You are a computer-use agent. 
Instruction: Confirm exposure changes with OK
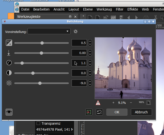click(x=117, y=112)
